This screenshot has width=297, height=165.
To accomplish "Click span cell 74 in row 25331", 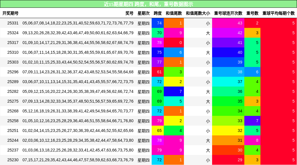I will click(158, 23).
